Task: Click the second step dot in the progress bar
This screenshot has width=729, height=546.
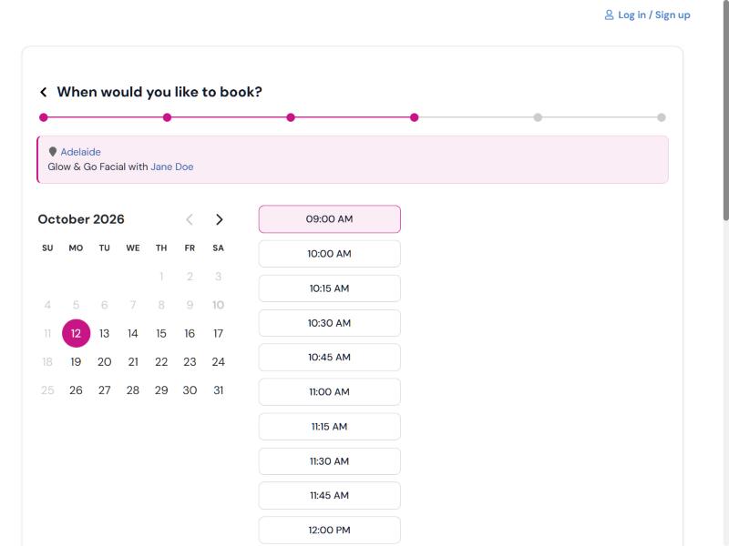Action: pos(168,117)
